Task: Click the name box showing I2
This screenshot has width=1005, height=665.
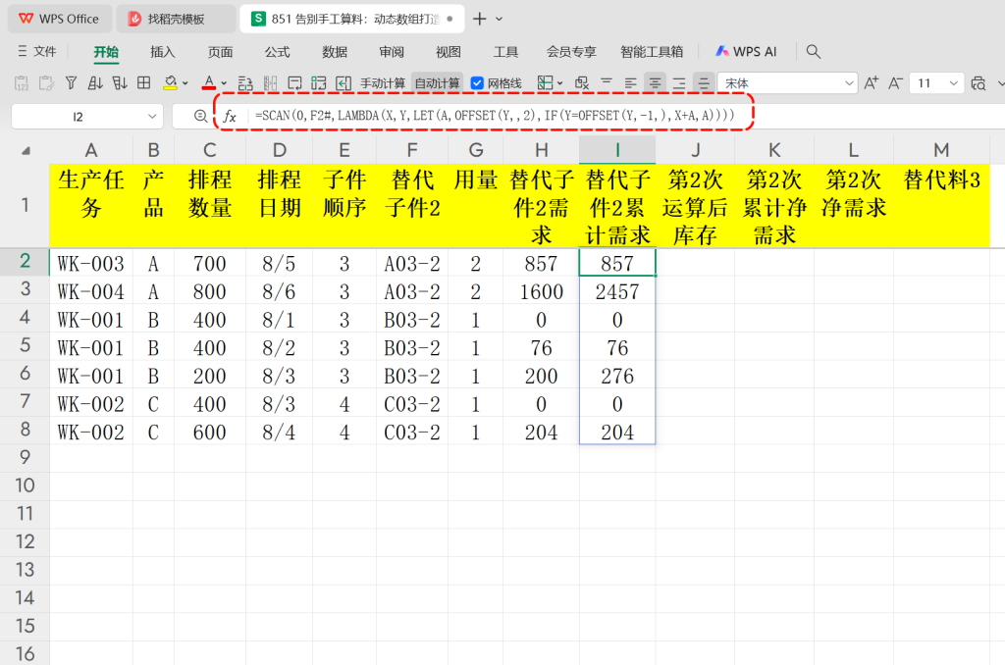Action: pyautogui.click(x=78, y=117)
